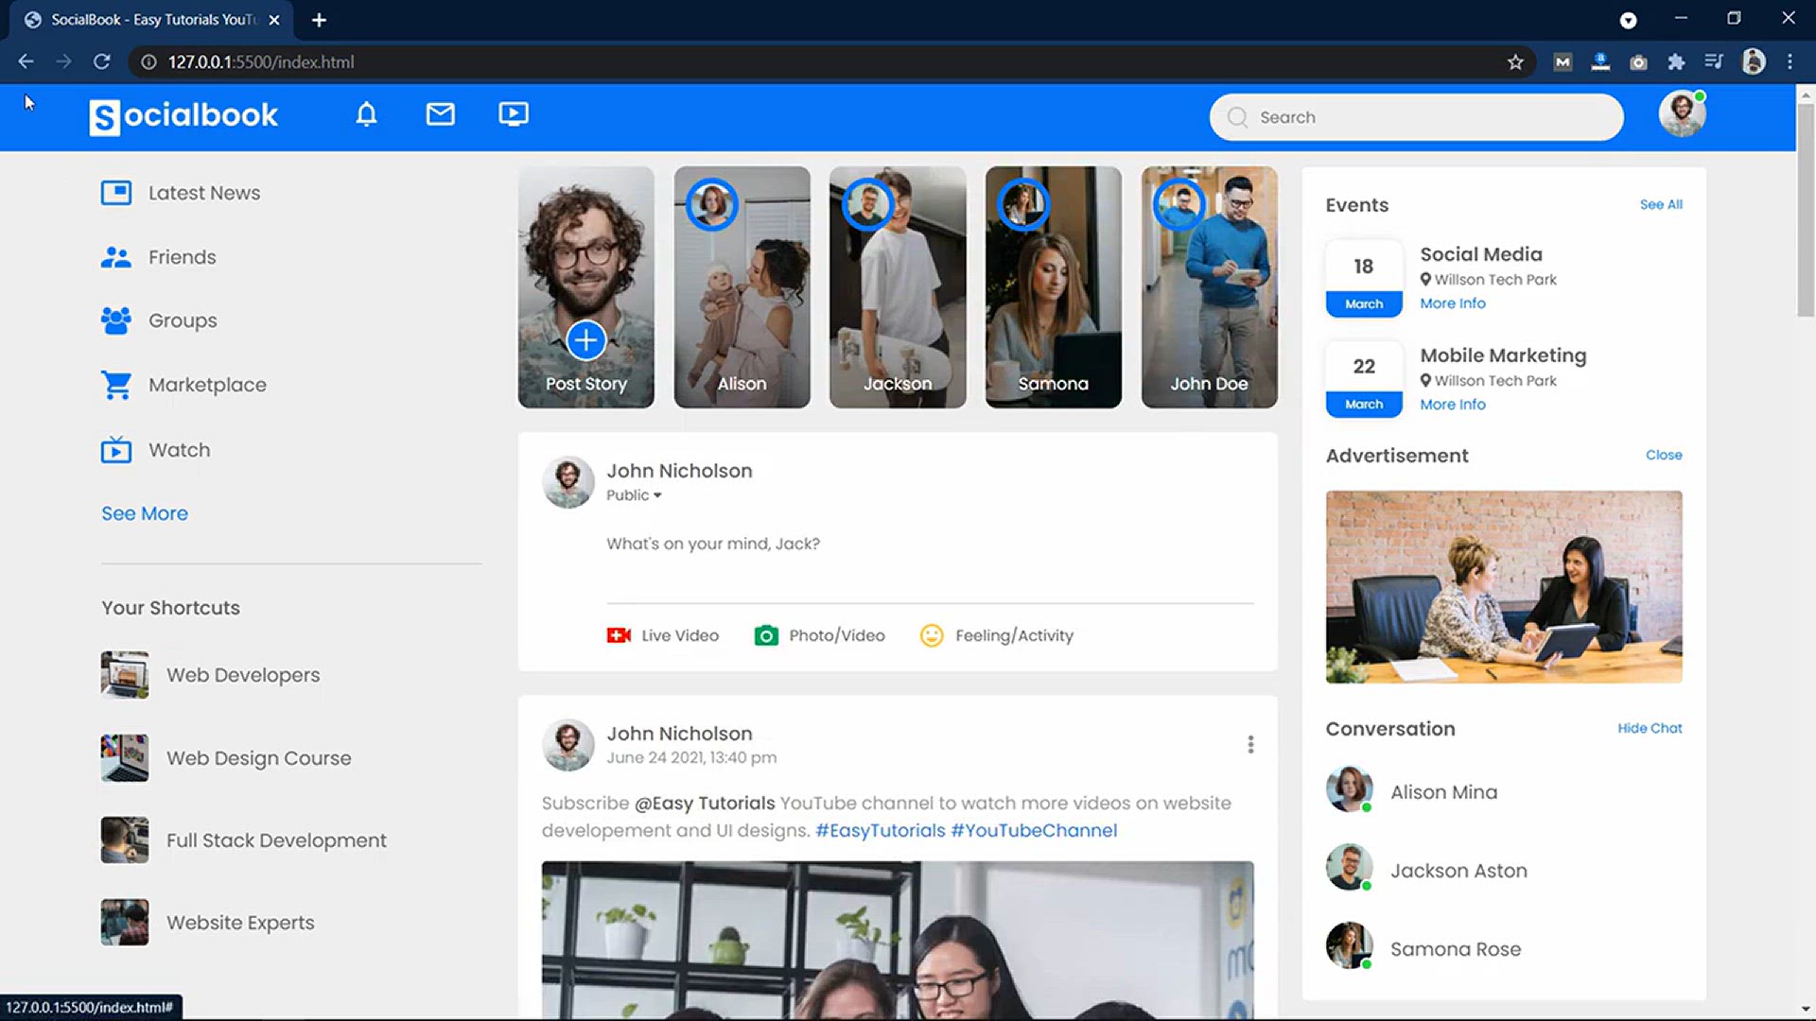Click the plus icon on Post Story

coord(585,340)
